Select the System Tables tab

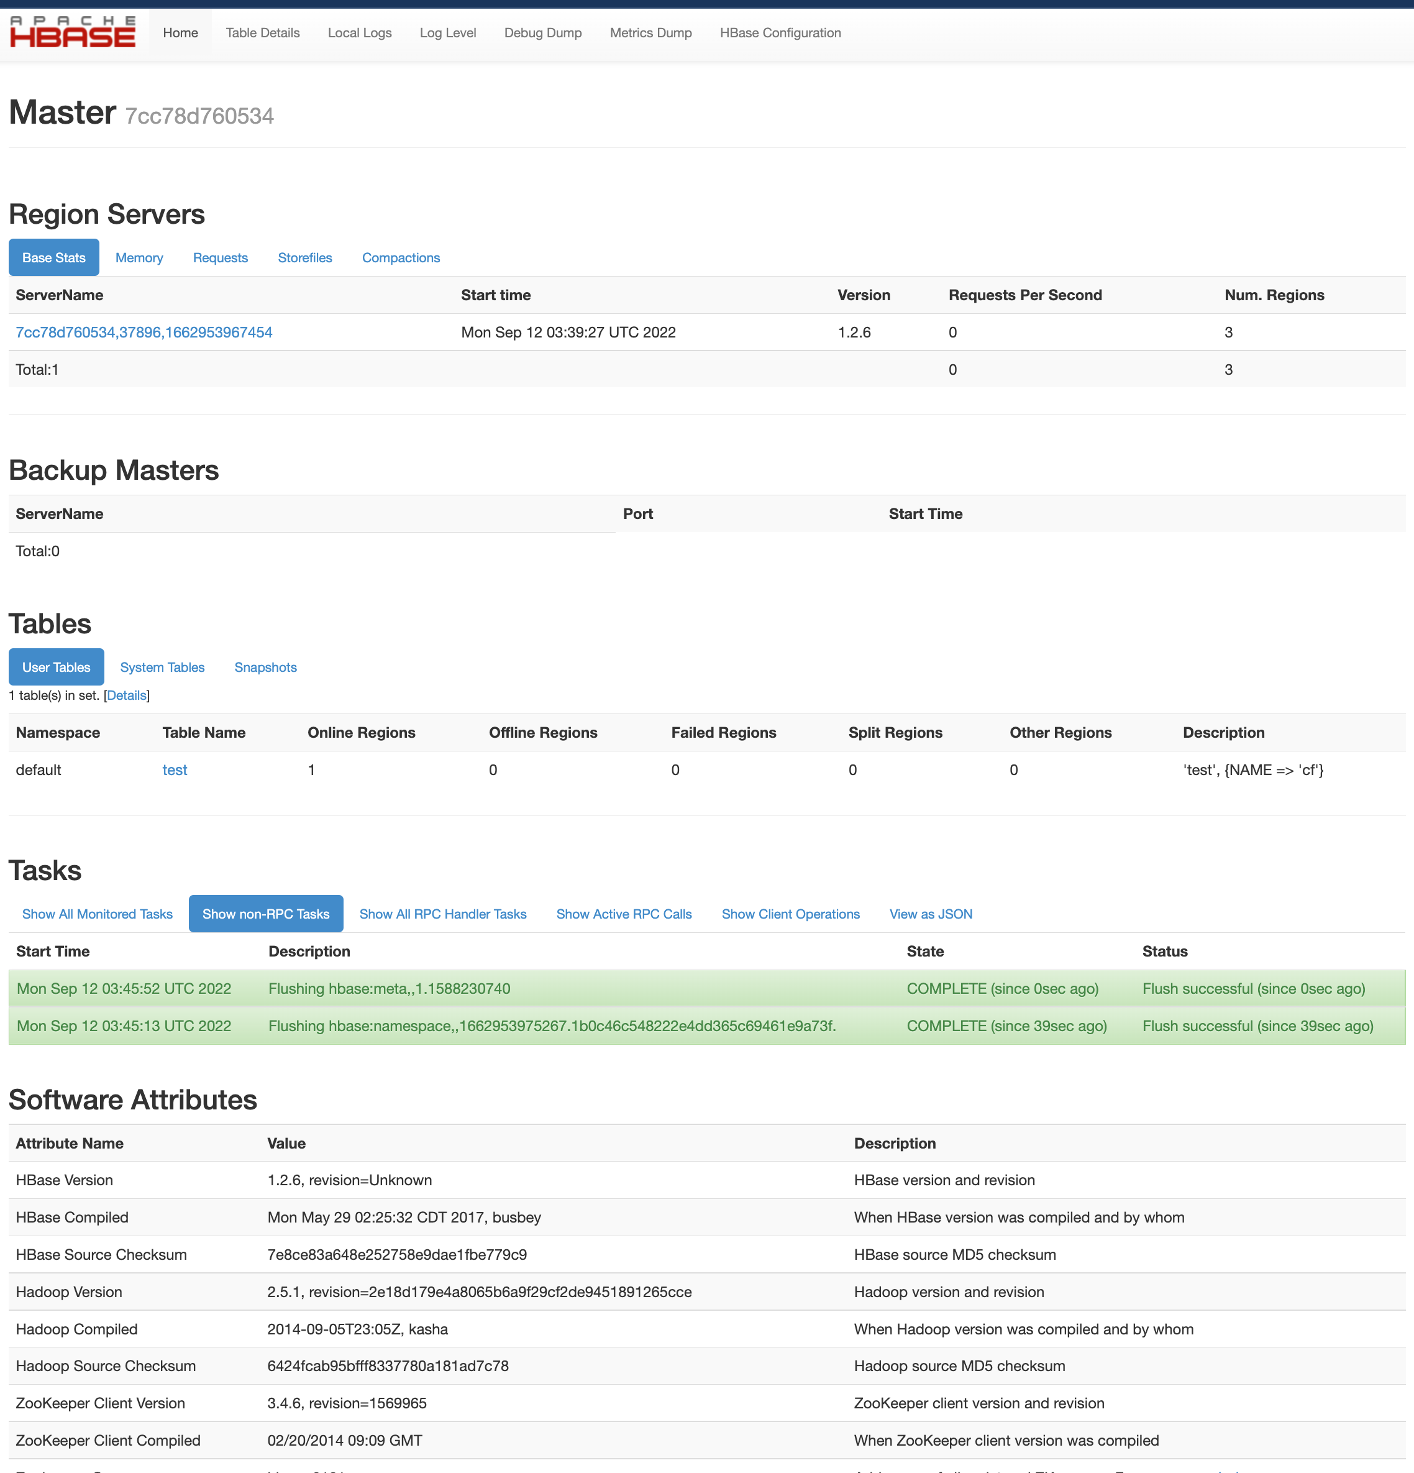pyautogui.click(x=162, y=668)
